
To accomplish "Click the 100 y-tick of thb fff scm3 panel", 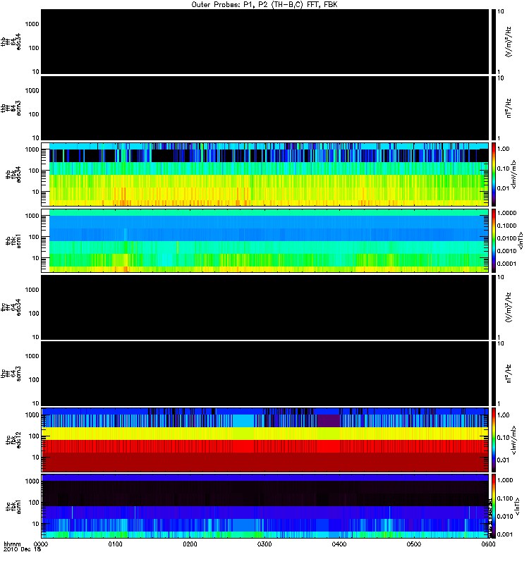I will point(34,114).
